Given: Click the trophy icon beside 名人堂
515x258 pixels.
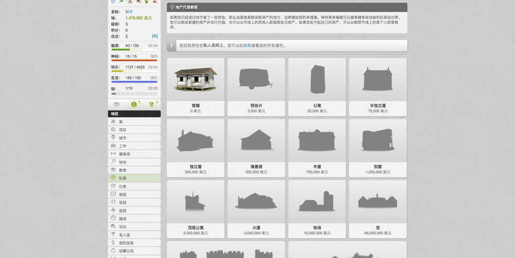Looking at the screenshot, I should click(113, 234).
